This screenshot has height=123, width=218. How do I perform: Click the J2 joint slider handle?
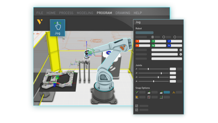[x=161, y=73]
